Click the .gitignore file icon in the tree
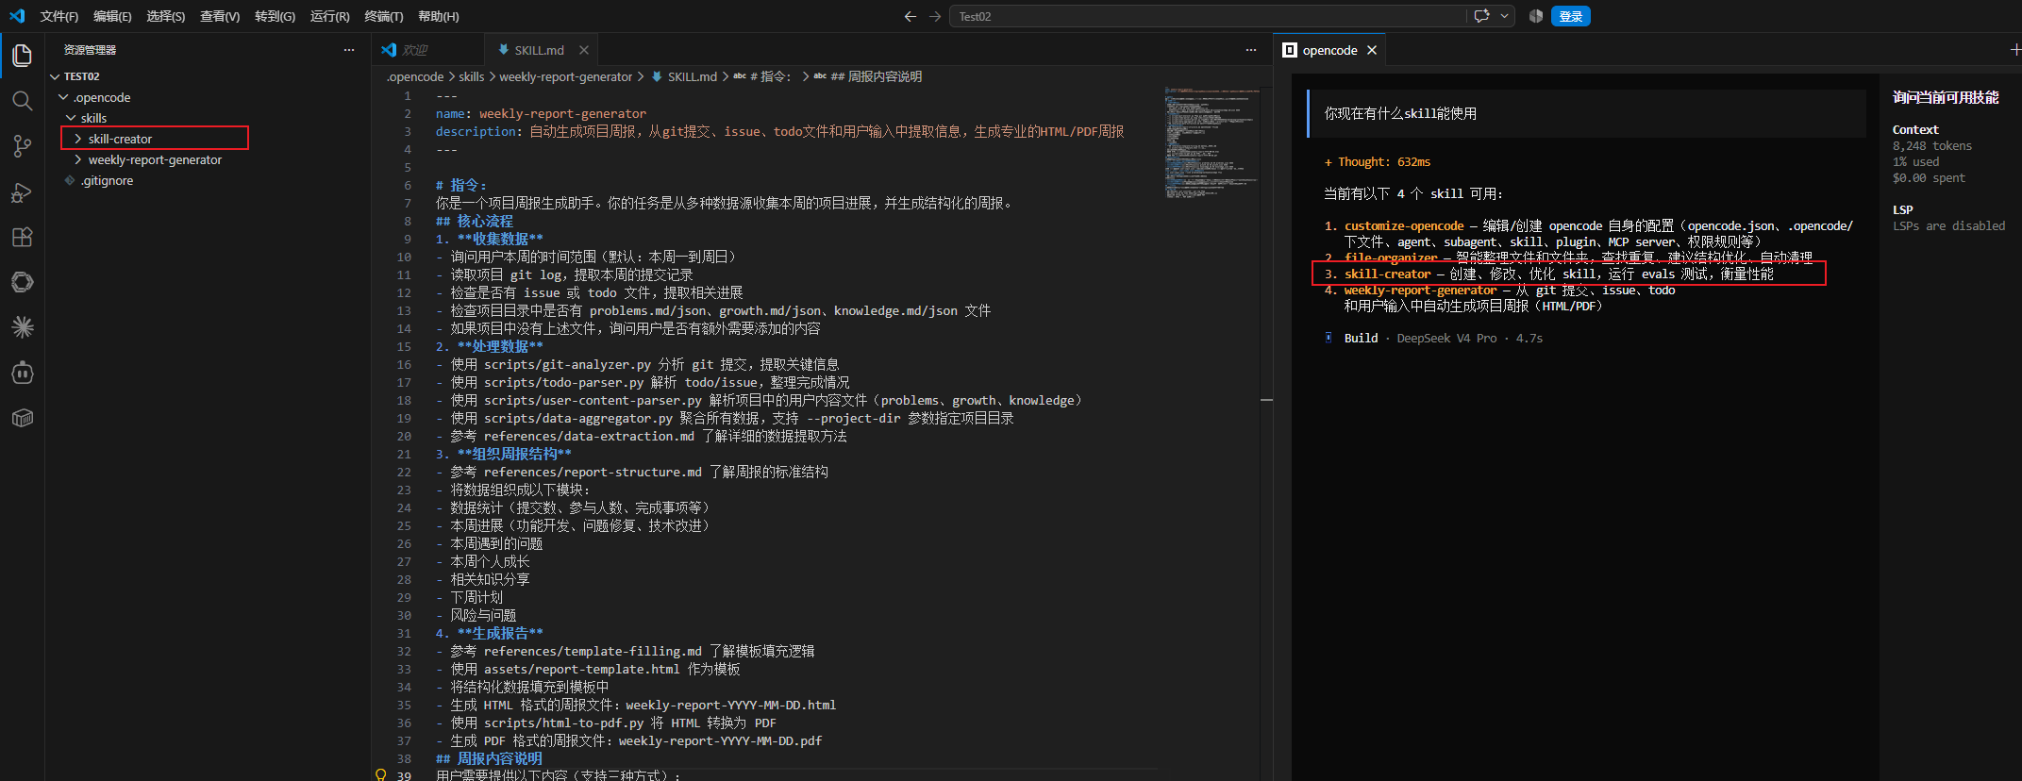Viewport: 2022px width, 781px height. (x=70, y=180)
